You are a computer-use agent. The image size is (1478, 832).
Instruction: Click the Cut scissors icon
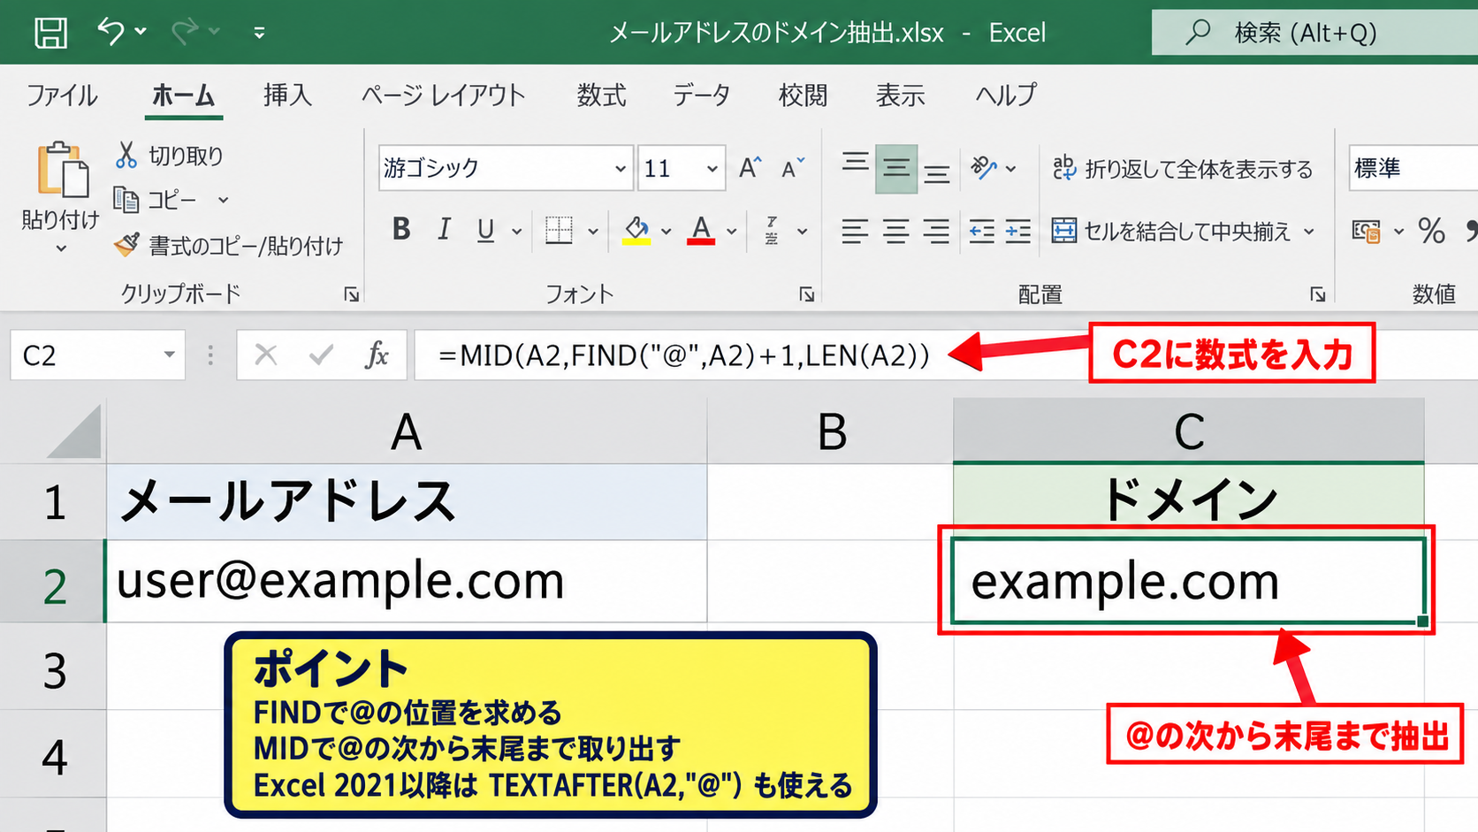click(x=126, y=156)
